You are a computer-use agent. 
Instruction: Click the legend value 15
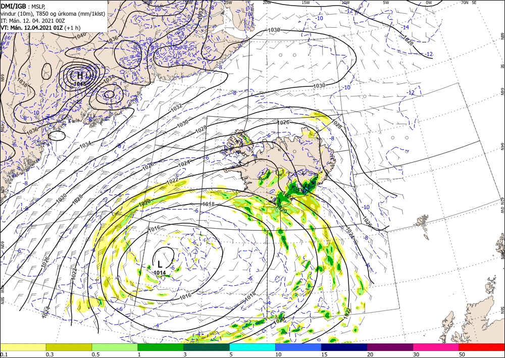(x=324, y=354)
